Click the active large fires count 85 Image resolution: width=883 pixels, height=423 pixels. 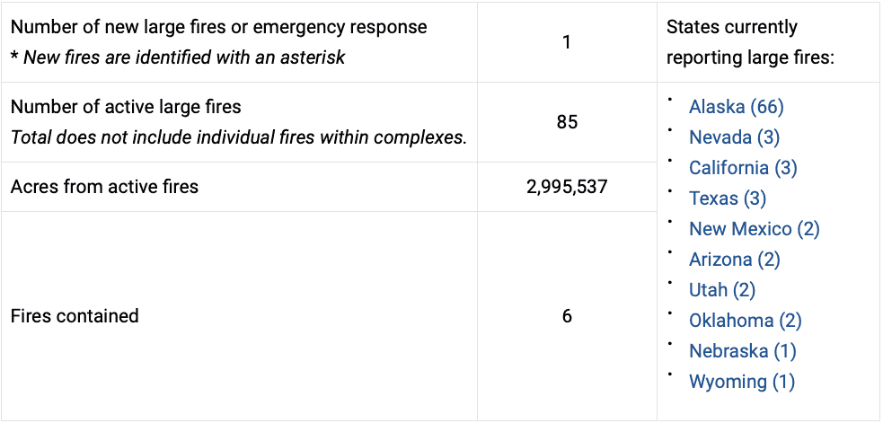[567, 122]
